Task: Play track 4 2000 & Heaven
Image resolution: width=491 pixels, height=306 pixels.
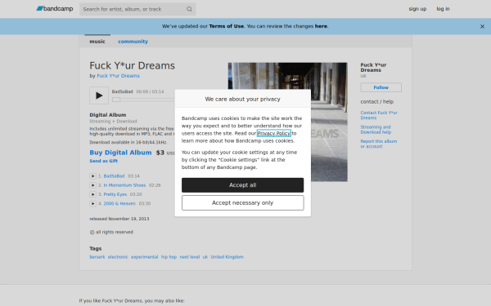Action: (92, 203)
